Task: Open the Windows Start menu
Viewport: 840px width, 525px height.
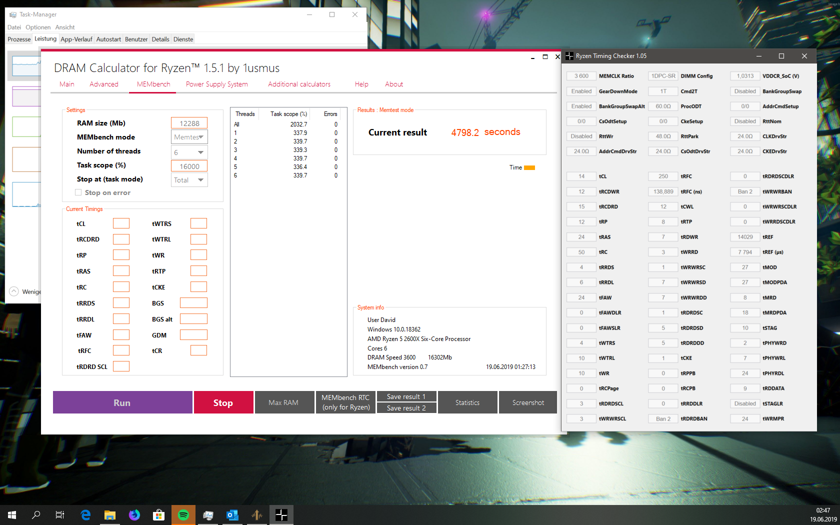Action: click(12, 514)
